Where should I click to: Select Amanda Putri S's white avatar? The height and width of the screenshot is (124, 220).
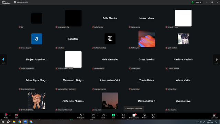click(x=183, y=18)
